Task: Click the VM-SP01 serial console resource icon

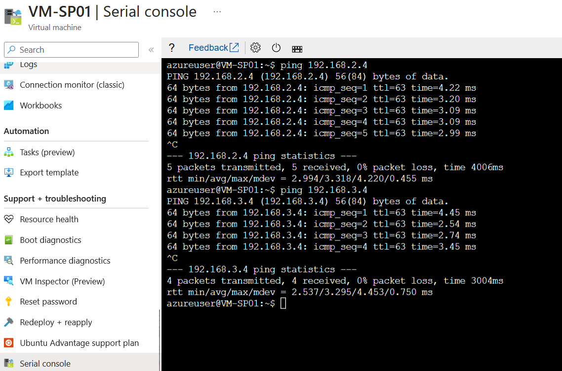Action: pos(13,17)
